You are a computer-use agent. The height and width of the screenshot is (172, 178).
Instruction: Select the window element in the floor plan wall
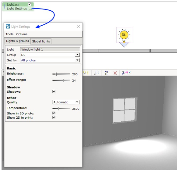tap(124, 51)
